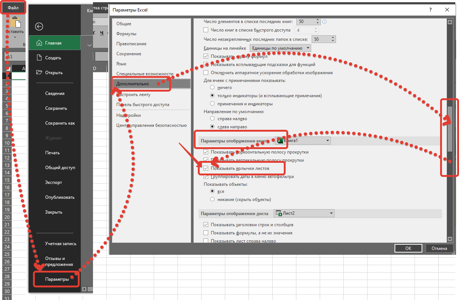459x300 pixels.
Task: Click scroll up arrow in options pane
Action: pos(450,22)
